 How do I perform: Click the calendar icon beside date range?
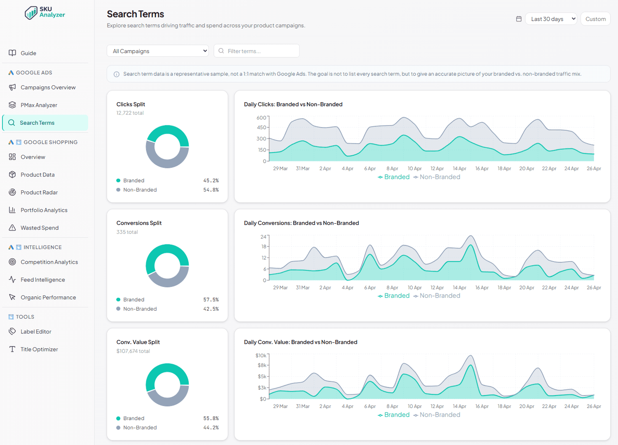point(519,19)
